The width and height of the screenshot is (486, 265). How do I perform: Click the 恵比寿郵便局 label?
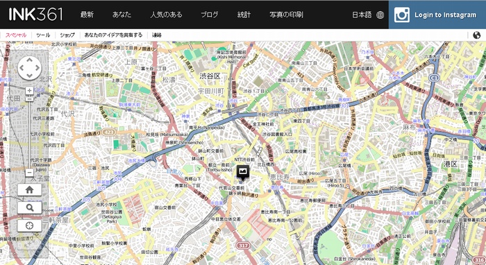(x=312, y=200)
